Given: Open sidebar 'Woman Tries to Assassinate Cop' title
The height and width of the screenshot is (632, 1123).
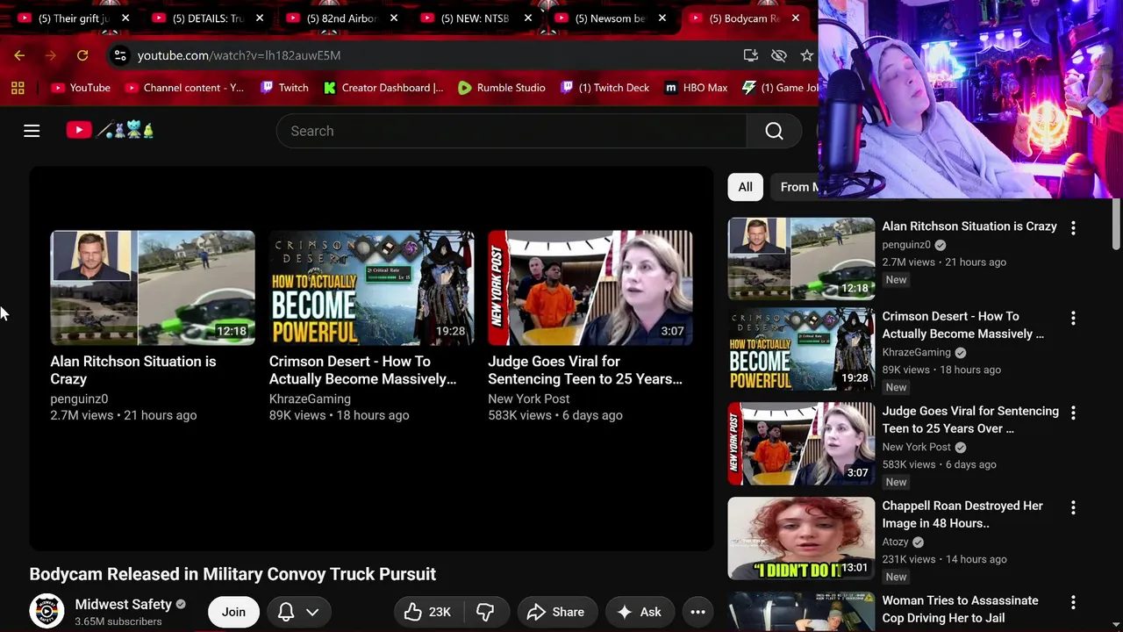Looking at the screenshot, I should (961, 609).
